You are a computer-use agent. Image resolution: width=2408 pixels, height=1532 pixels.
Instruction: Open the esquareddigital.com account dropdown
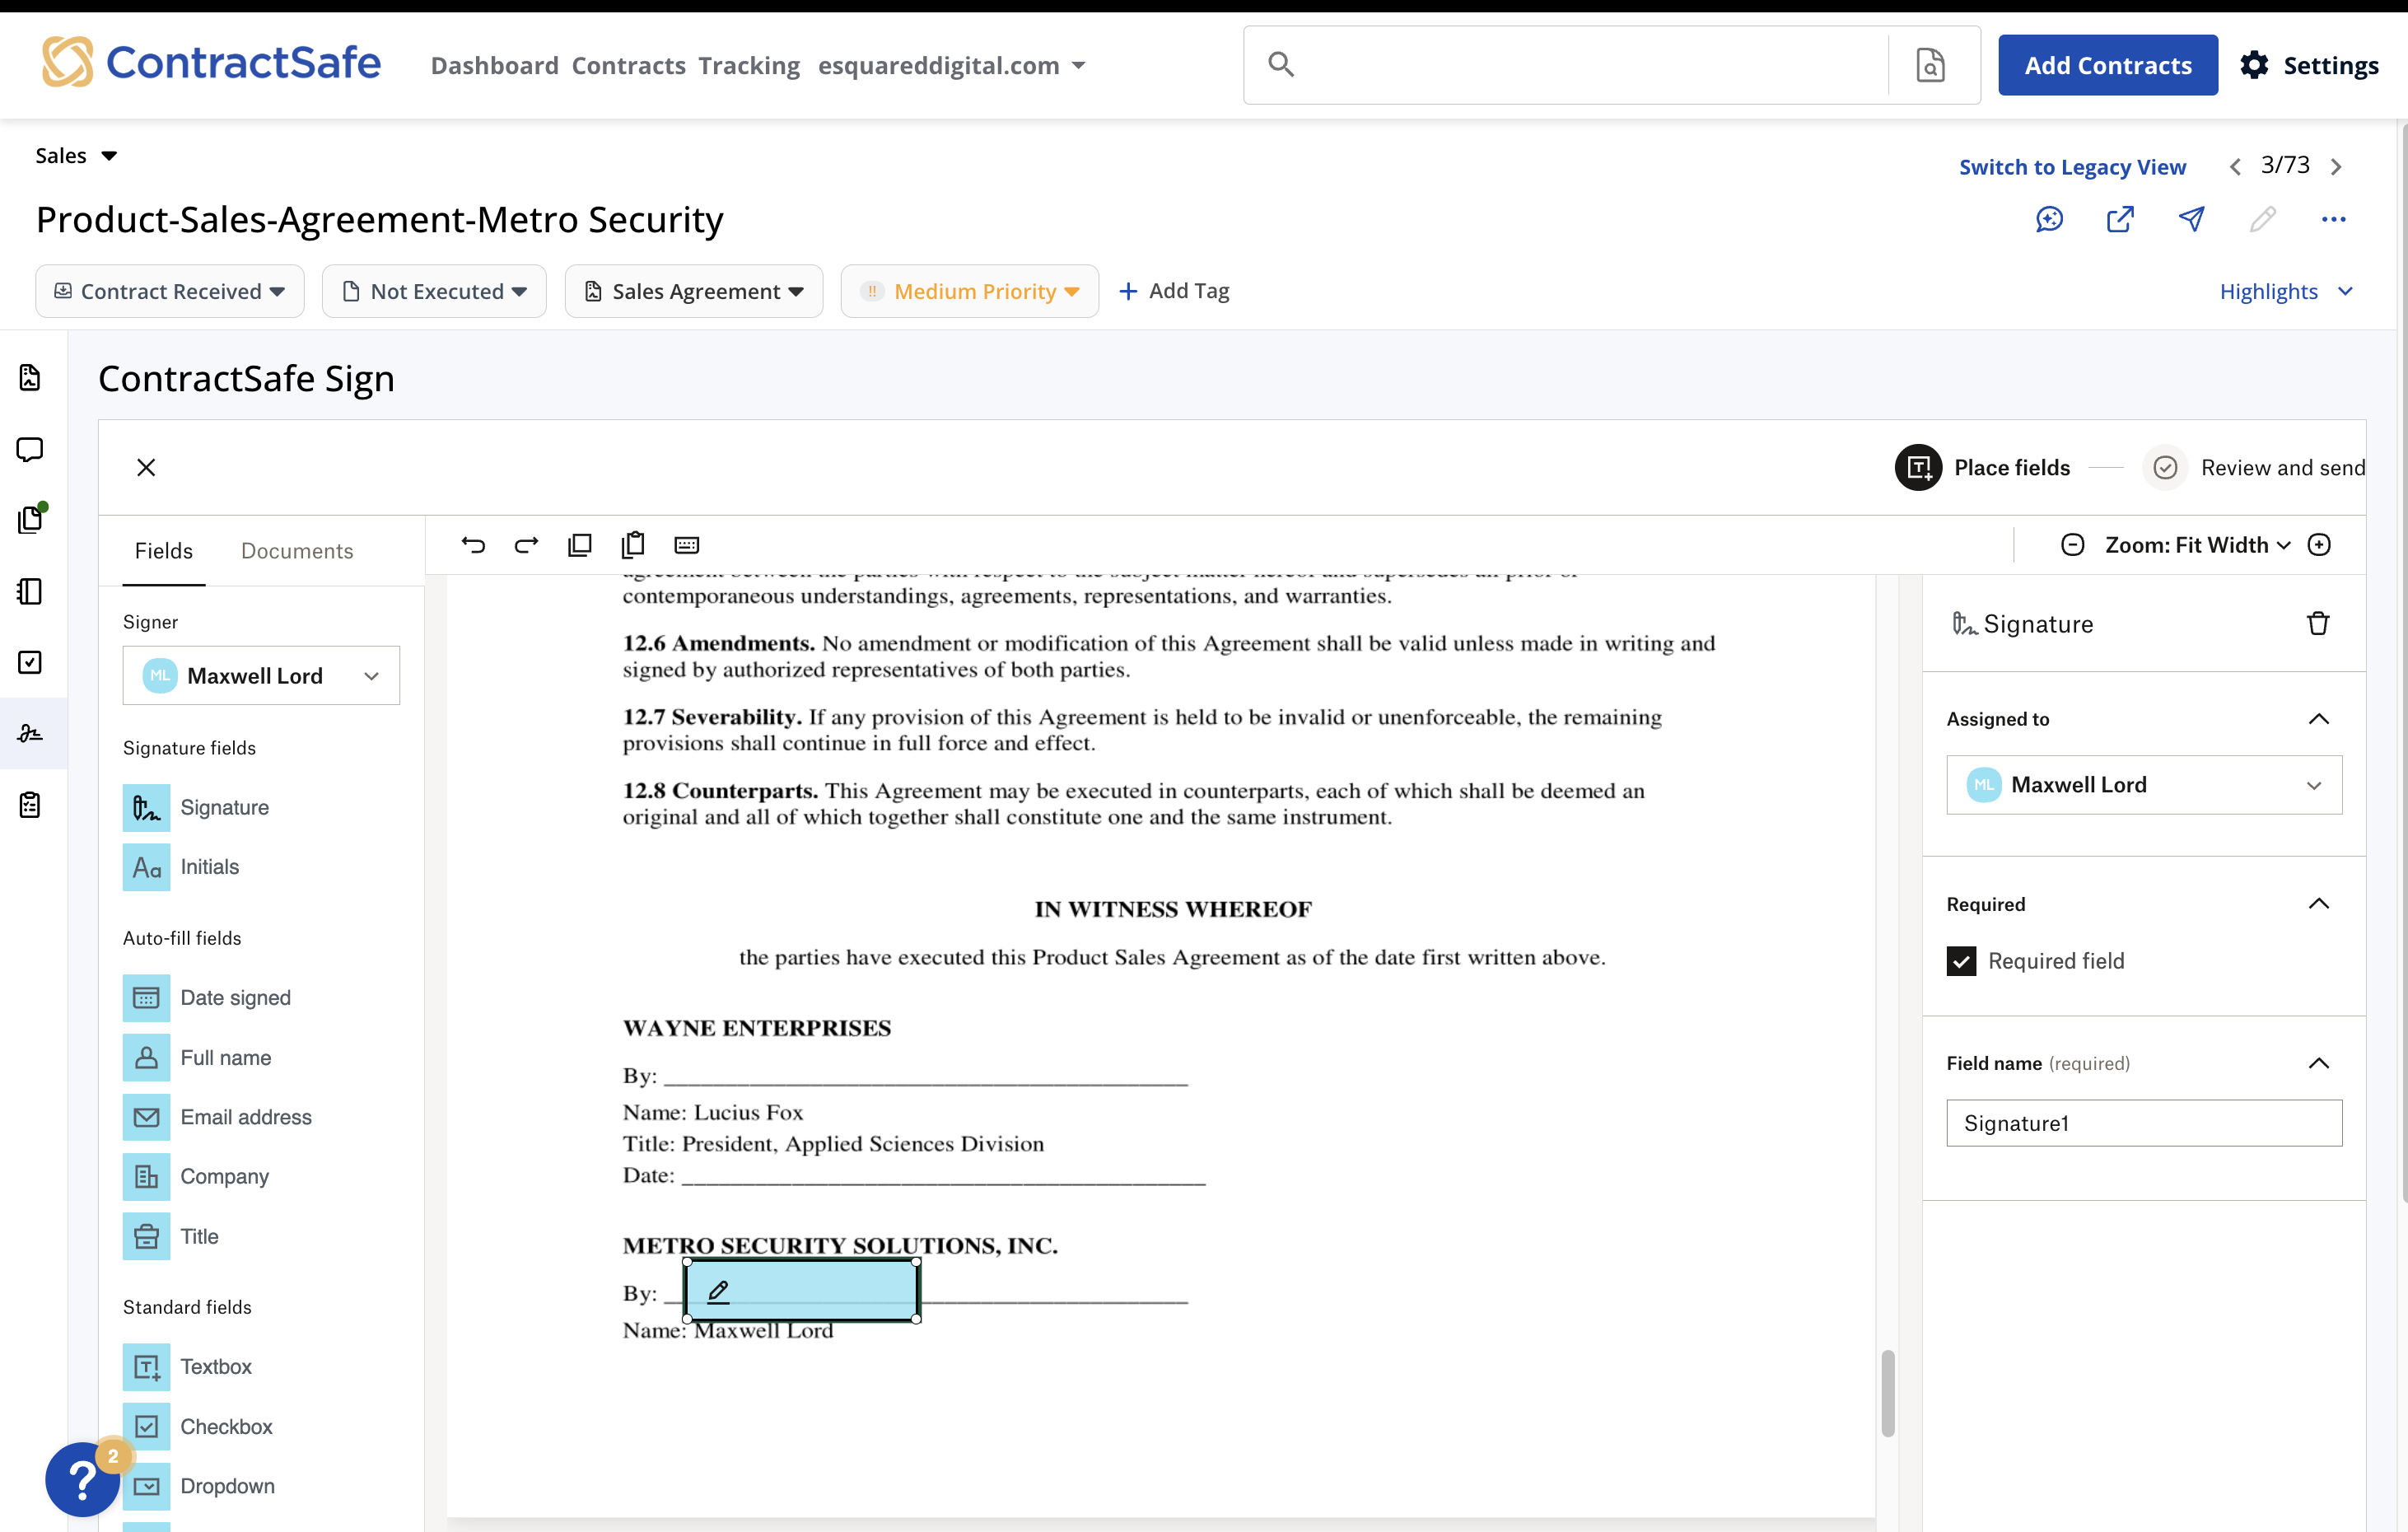click(952, 66)
